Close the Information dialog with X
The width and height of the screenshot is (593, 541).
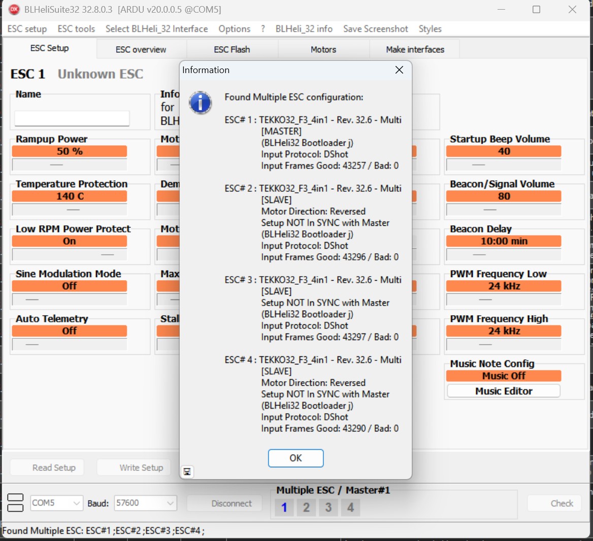coord(399,70)
